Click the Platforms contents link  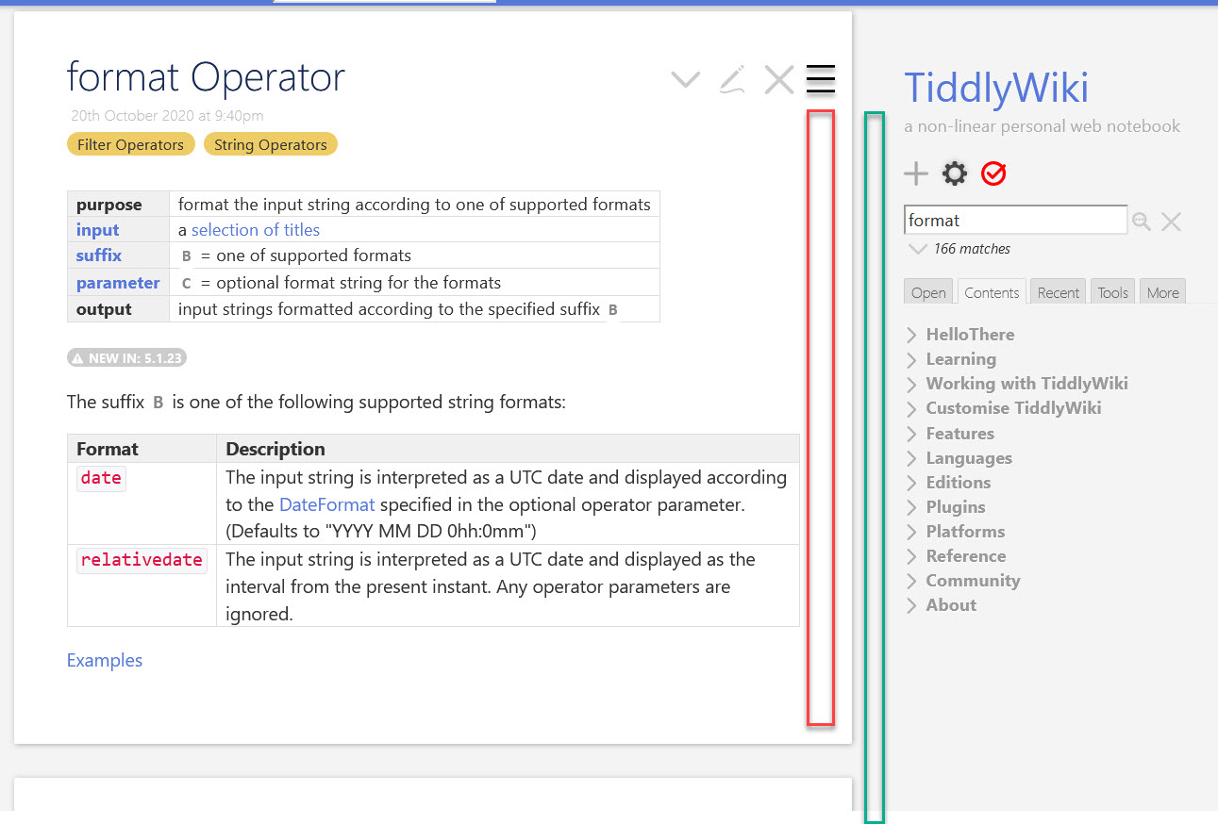pos(965,532)
